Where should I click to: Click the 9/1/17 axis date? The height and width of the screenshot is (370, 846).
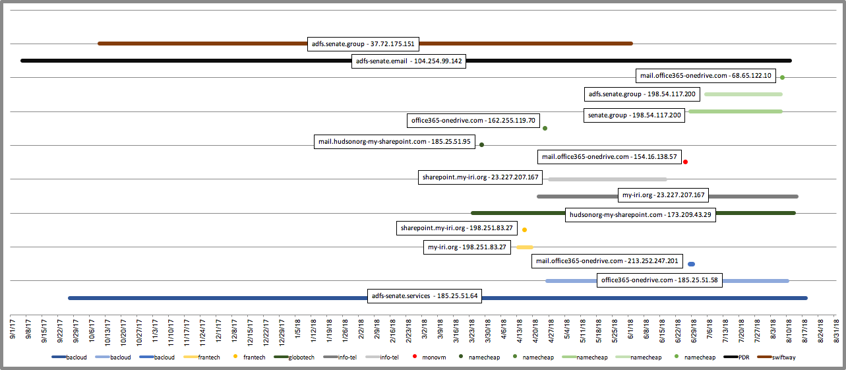click(x=12, y=330)
